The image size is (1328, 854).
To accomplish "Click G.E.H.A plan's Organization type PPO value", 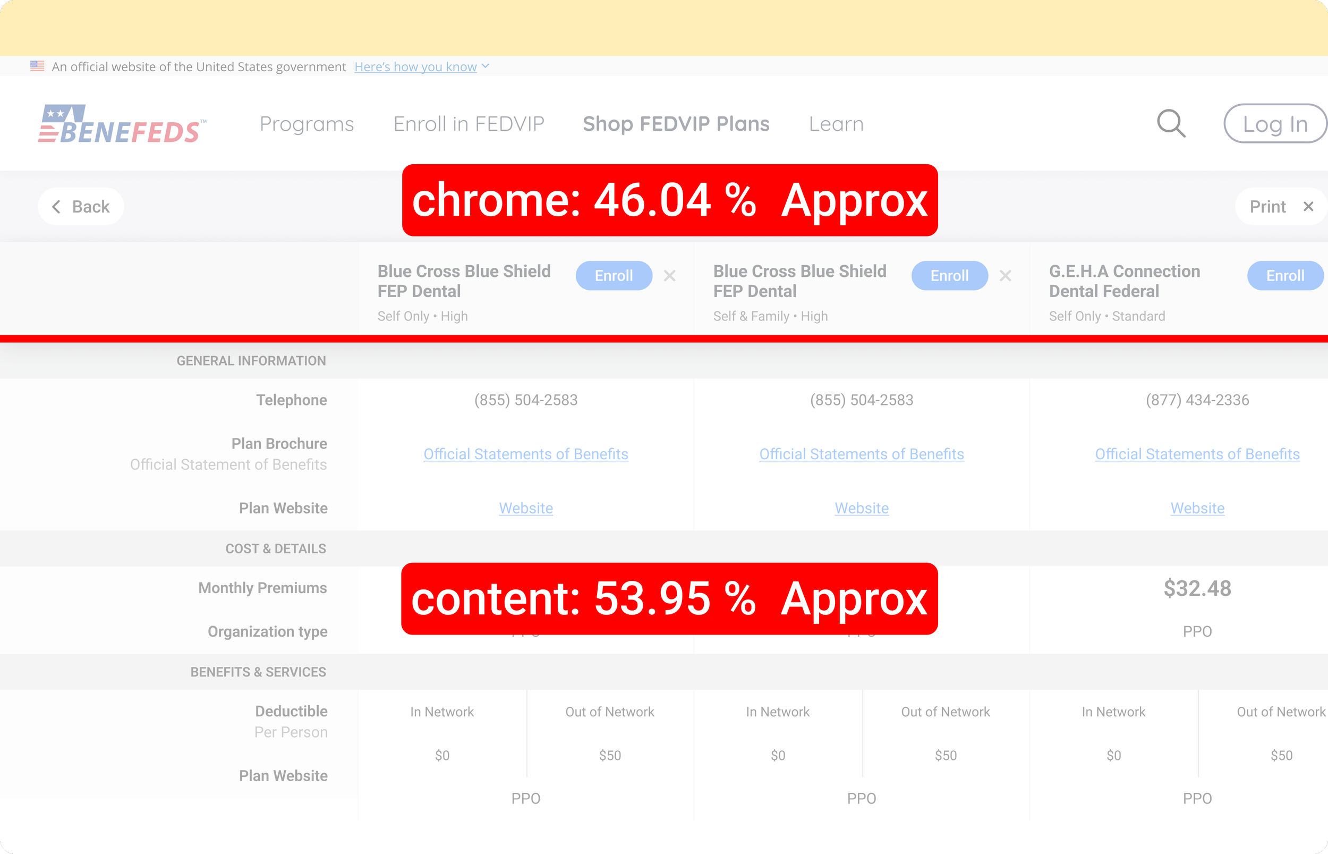I will tap(1197, 632).
